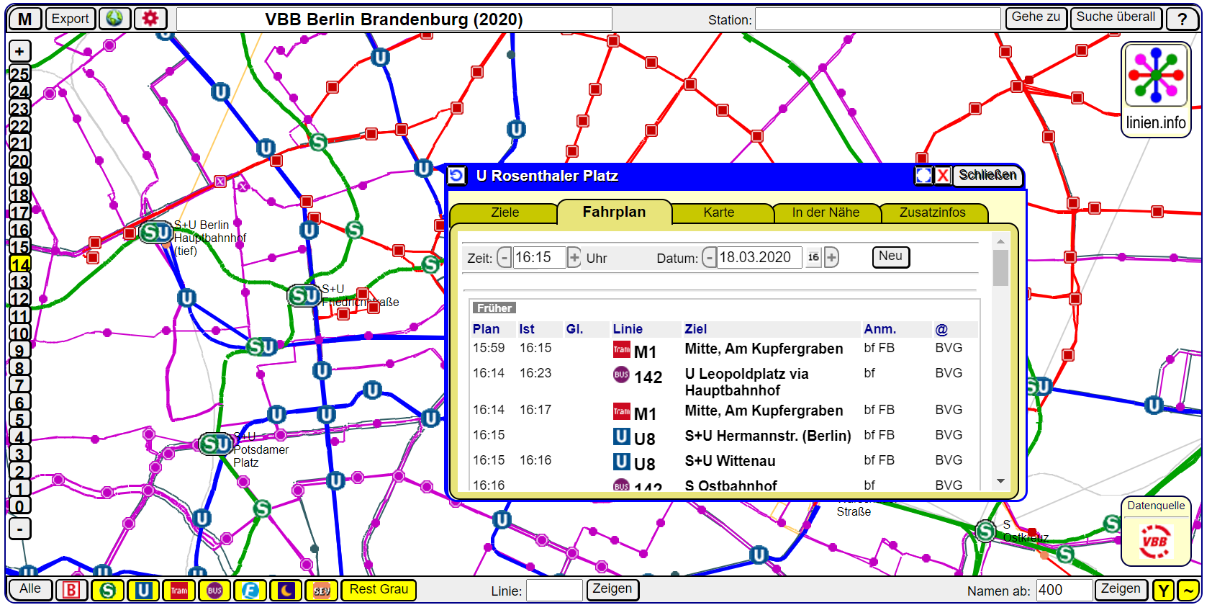
Task: Zoom out with the minus button
Action: click(x=19, y=529)
